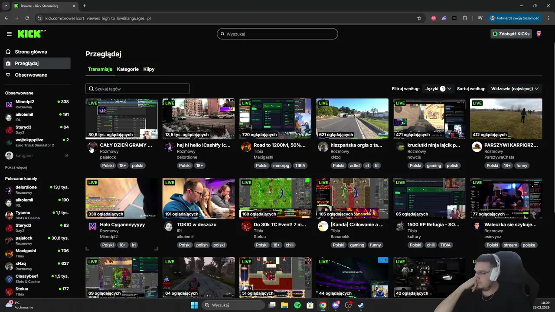Click the Zdobądź KICKs button
Image resolution: width=555 pixels, height=312 pixels.
511,34
